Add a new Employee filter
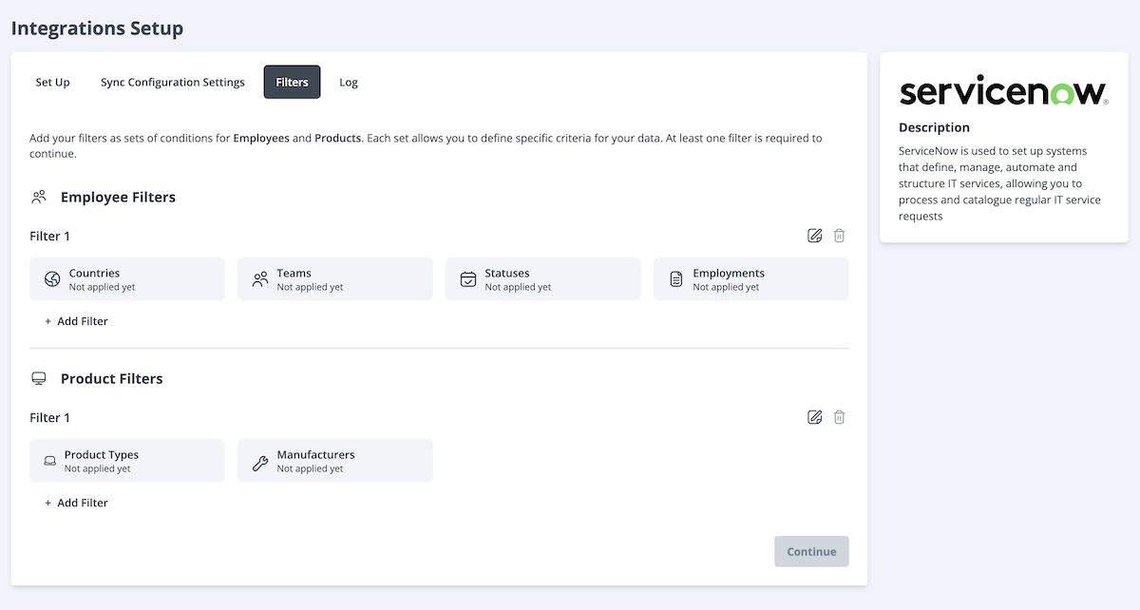This screenshot has width=1140, height=610. 76,321
